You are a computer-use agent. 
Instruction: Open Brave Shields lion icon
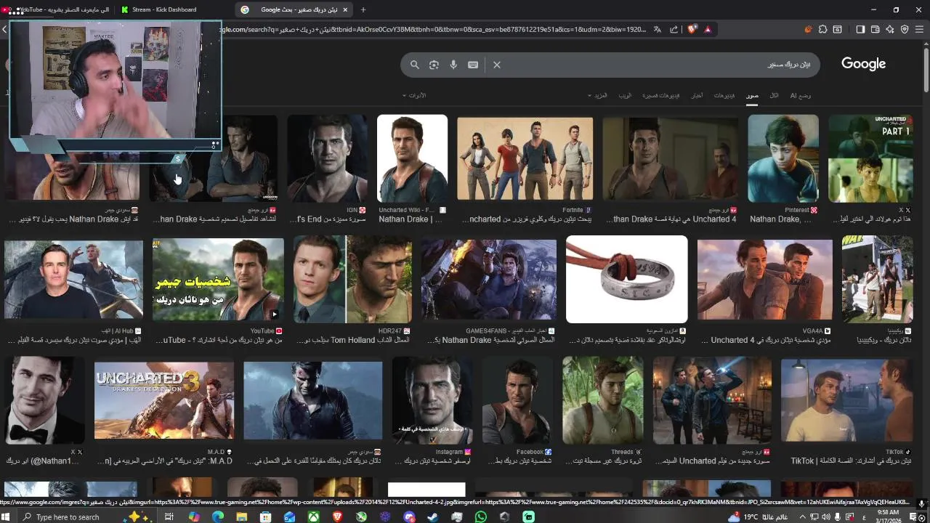point(692,29)
